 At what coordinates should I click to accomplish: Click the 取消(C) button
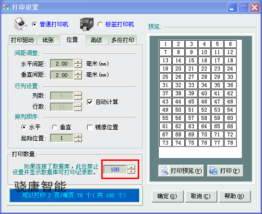pos(201,196)
